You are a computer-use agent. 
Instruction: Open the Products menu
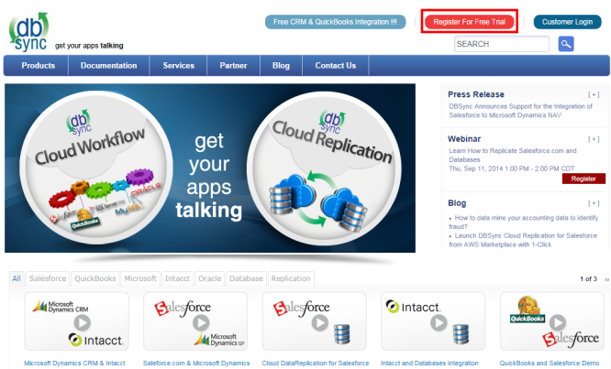coord(39,66)
